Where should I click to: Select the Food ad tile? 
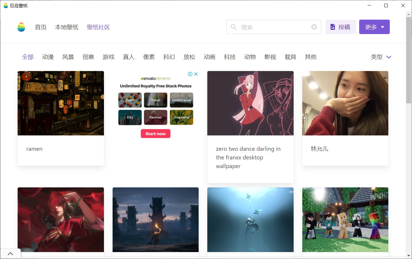130,100
